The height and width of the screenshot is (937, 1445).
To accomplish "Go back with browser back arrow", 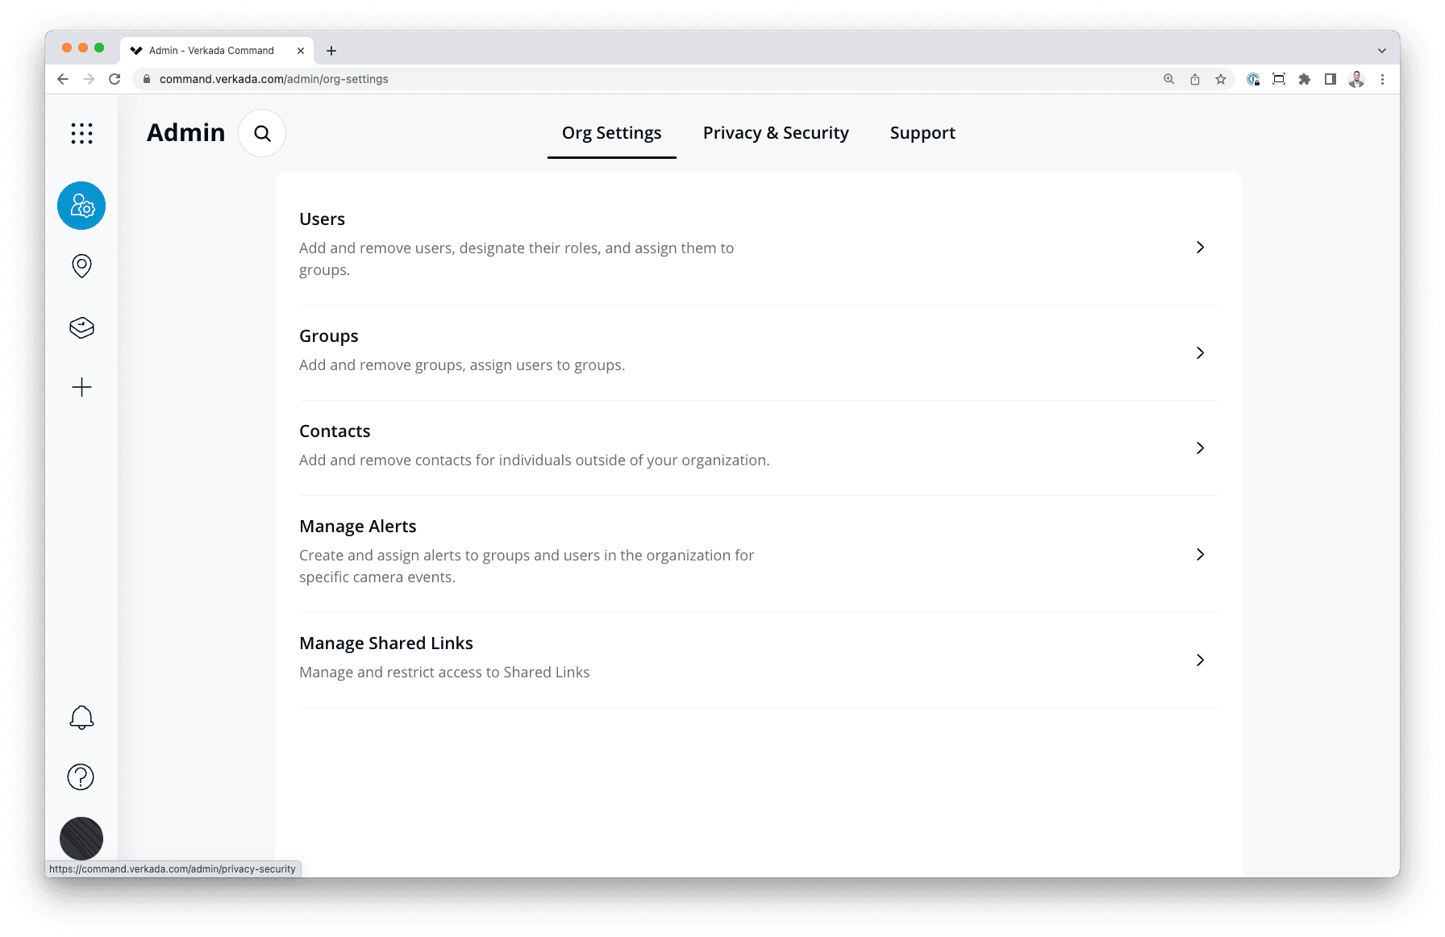I will coord(63,79).
